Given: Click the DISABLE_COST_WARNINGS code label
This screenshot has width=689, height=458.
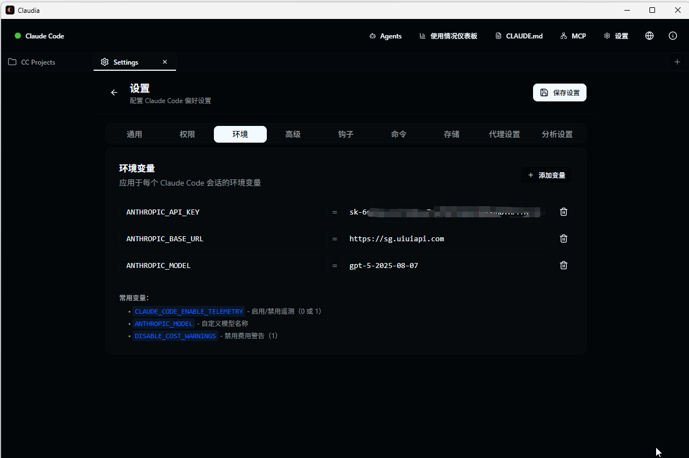Looking at the screenshot, I should pyautogui.click(x=175, y=336).
